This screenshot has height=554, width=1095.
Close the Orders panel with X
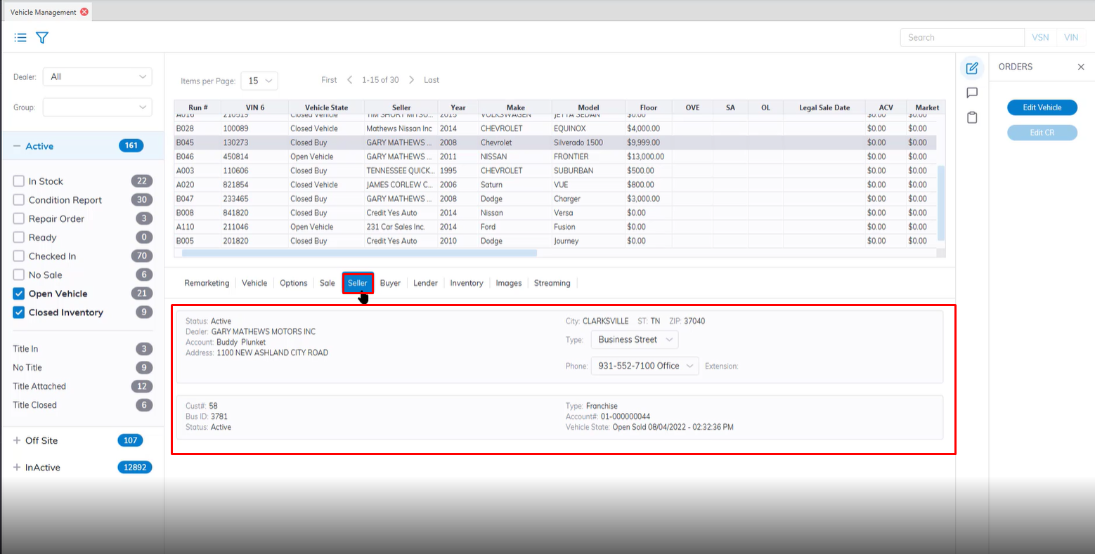(1081, 67)
